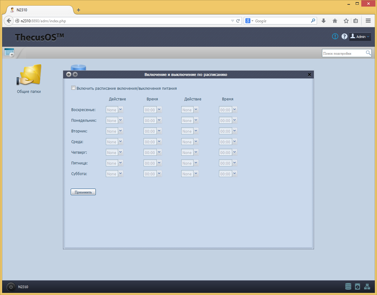
Task: Open Firefox hamburger menu
Action: point(368,21)
